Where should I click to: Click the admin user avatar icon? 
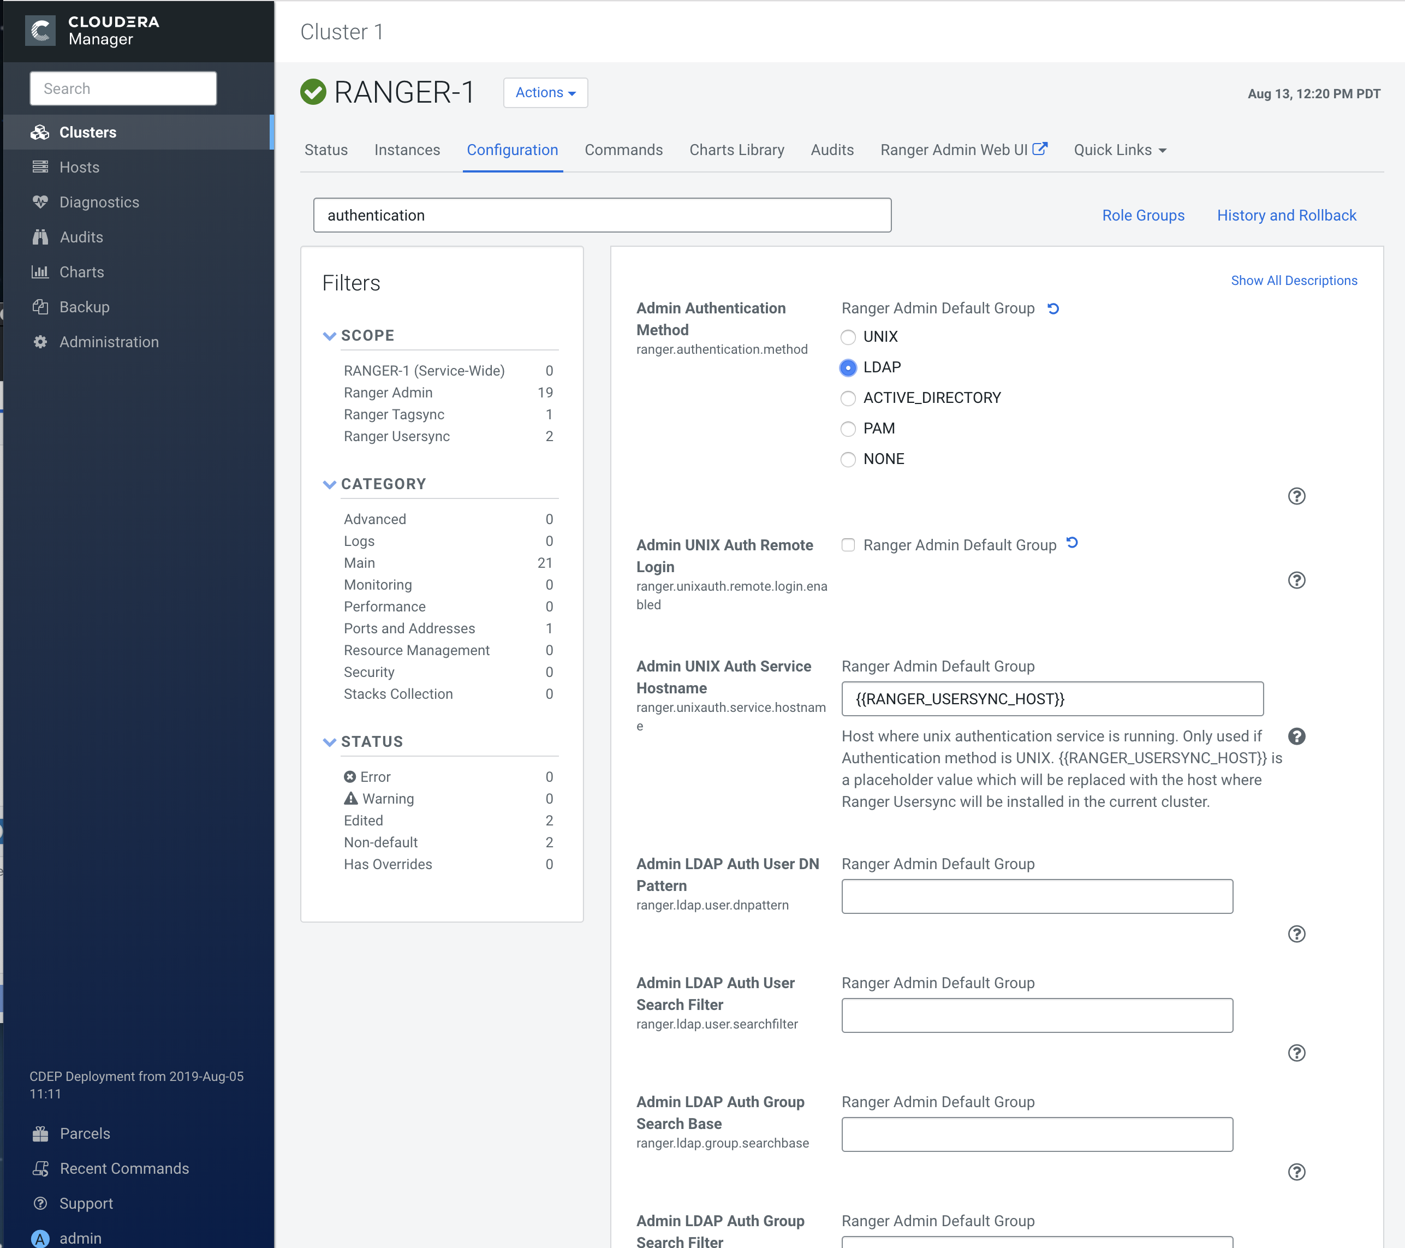tap(40, 1238)
